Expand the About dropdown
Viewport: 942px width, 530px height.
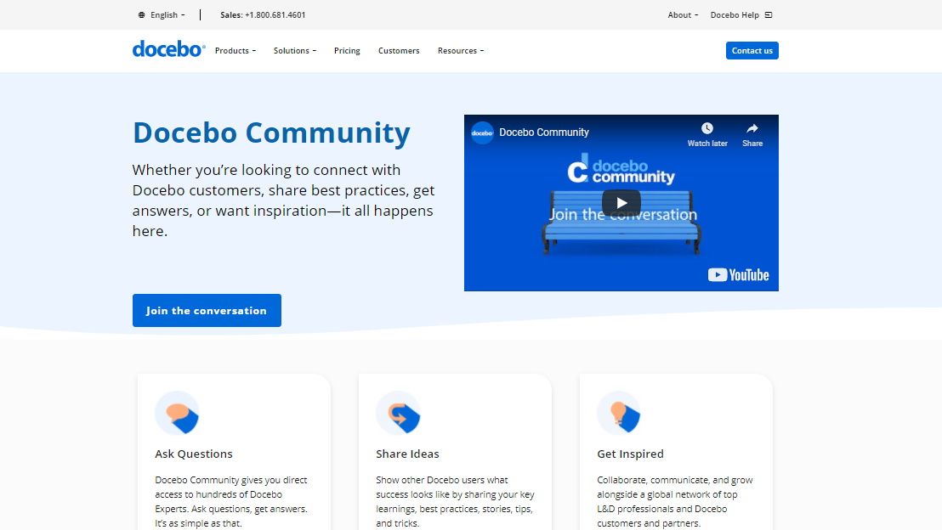pos(682,14)
